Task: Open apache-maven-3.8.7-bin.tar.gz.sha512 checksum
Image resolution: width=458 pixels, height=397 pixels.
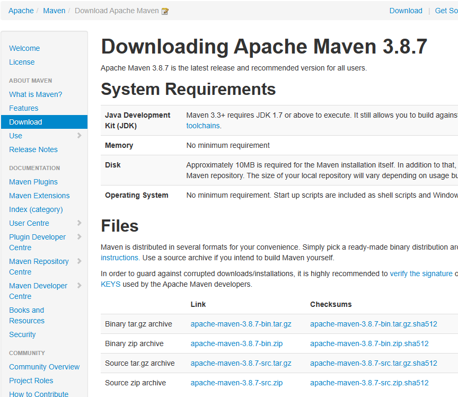Action: (374, 324)
